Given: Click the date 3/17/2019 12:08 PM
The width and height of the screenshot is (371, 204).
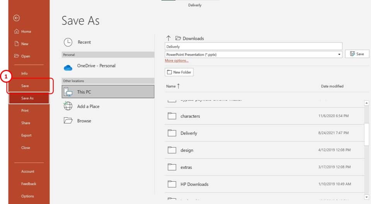Looking at the screenshot, I should click(x=334, y=167).
